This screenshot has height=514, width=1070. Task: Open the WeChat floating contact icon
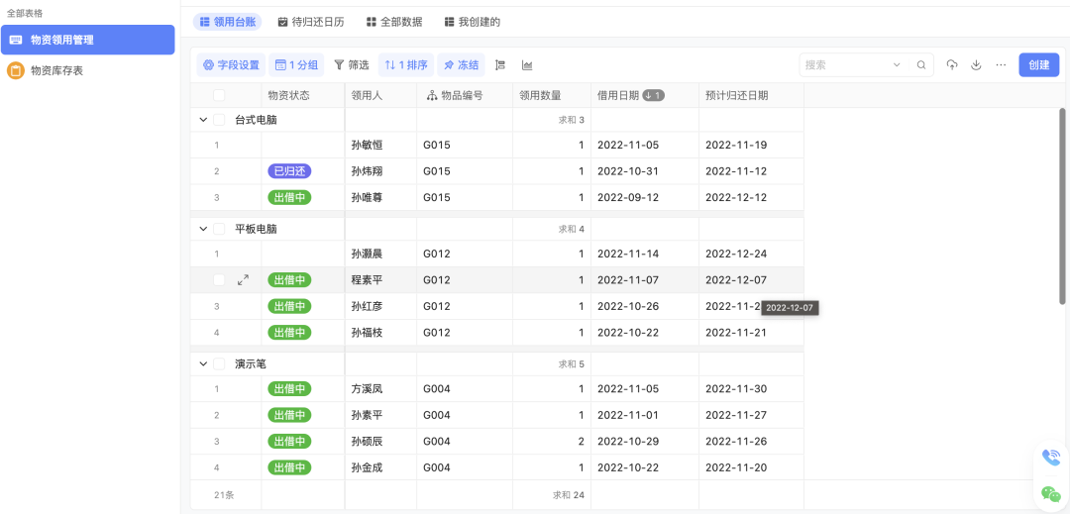click(1051, 494)
